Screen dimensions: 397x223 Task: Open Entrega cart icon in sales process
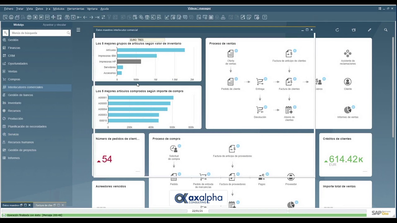(260, 82)
